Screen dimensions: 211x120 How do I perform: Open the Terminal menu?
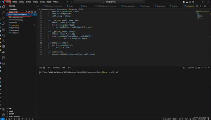tap(49, 2)
